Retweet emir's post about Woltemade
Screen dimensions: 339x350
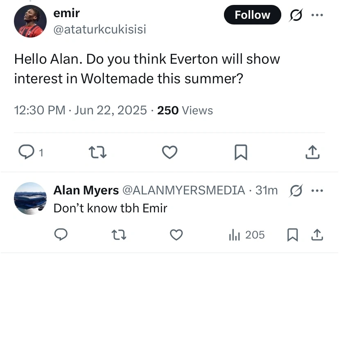click(x=97, y=152)
